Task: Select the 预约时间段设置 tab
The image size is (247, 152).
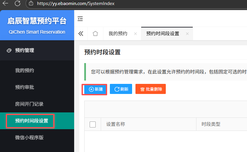Action: coord(162,34)
